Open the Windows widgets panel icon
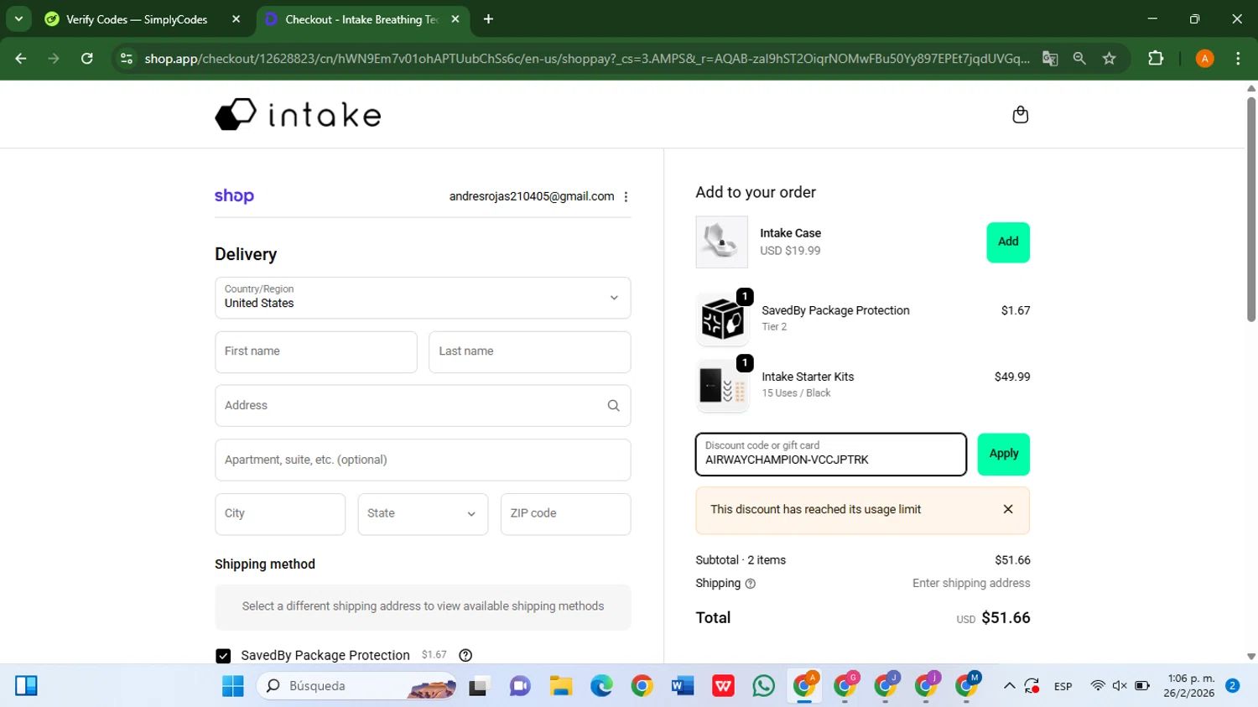Image resolution: width=1258 pixels, height=707 pixels. 26,686
